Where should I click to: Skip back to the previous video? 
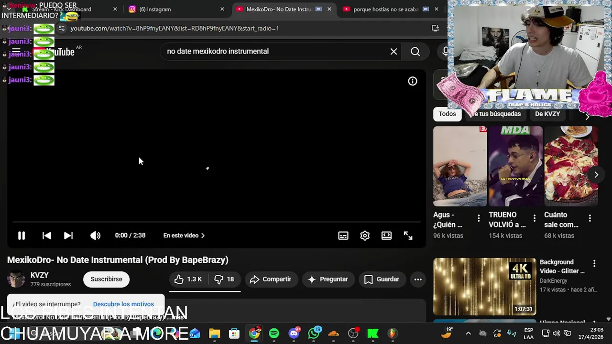tap(46, 236)
